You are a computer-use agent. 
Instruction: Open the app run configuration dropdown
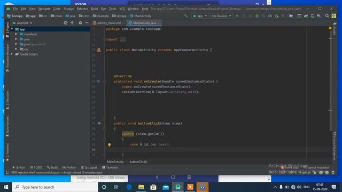[x=199, y=16]
